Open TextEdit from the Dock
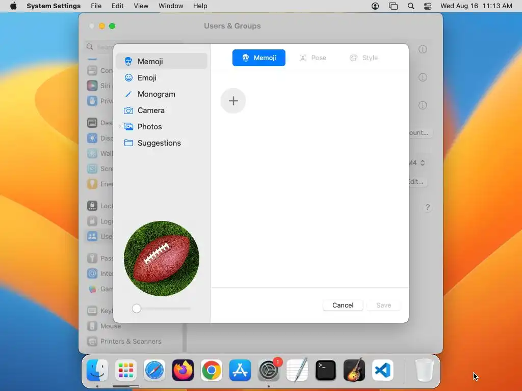 pyautogui.click(x=297, y=370)
